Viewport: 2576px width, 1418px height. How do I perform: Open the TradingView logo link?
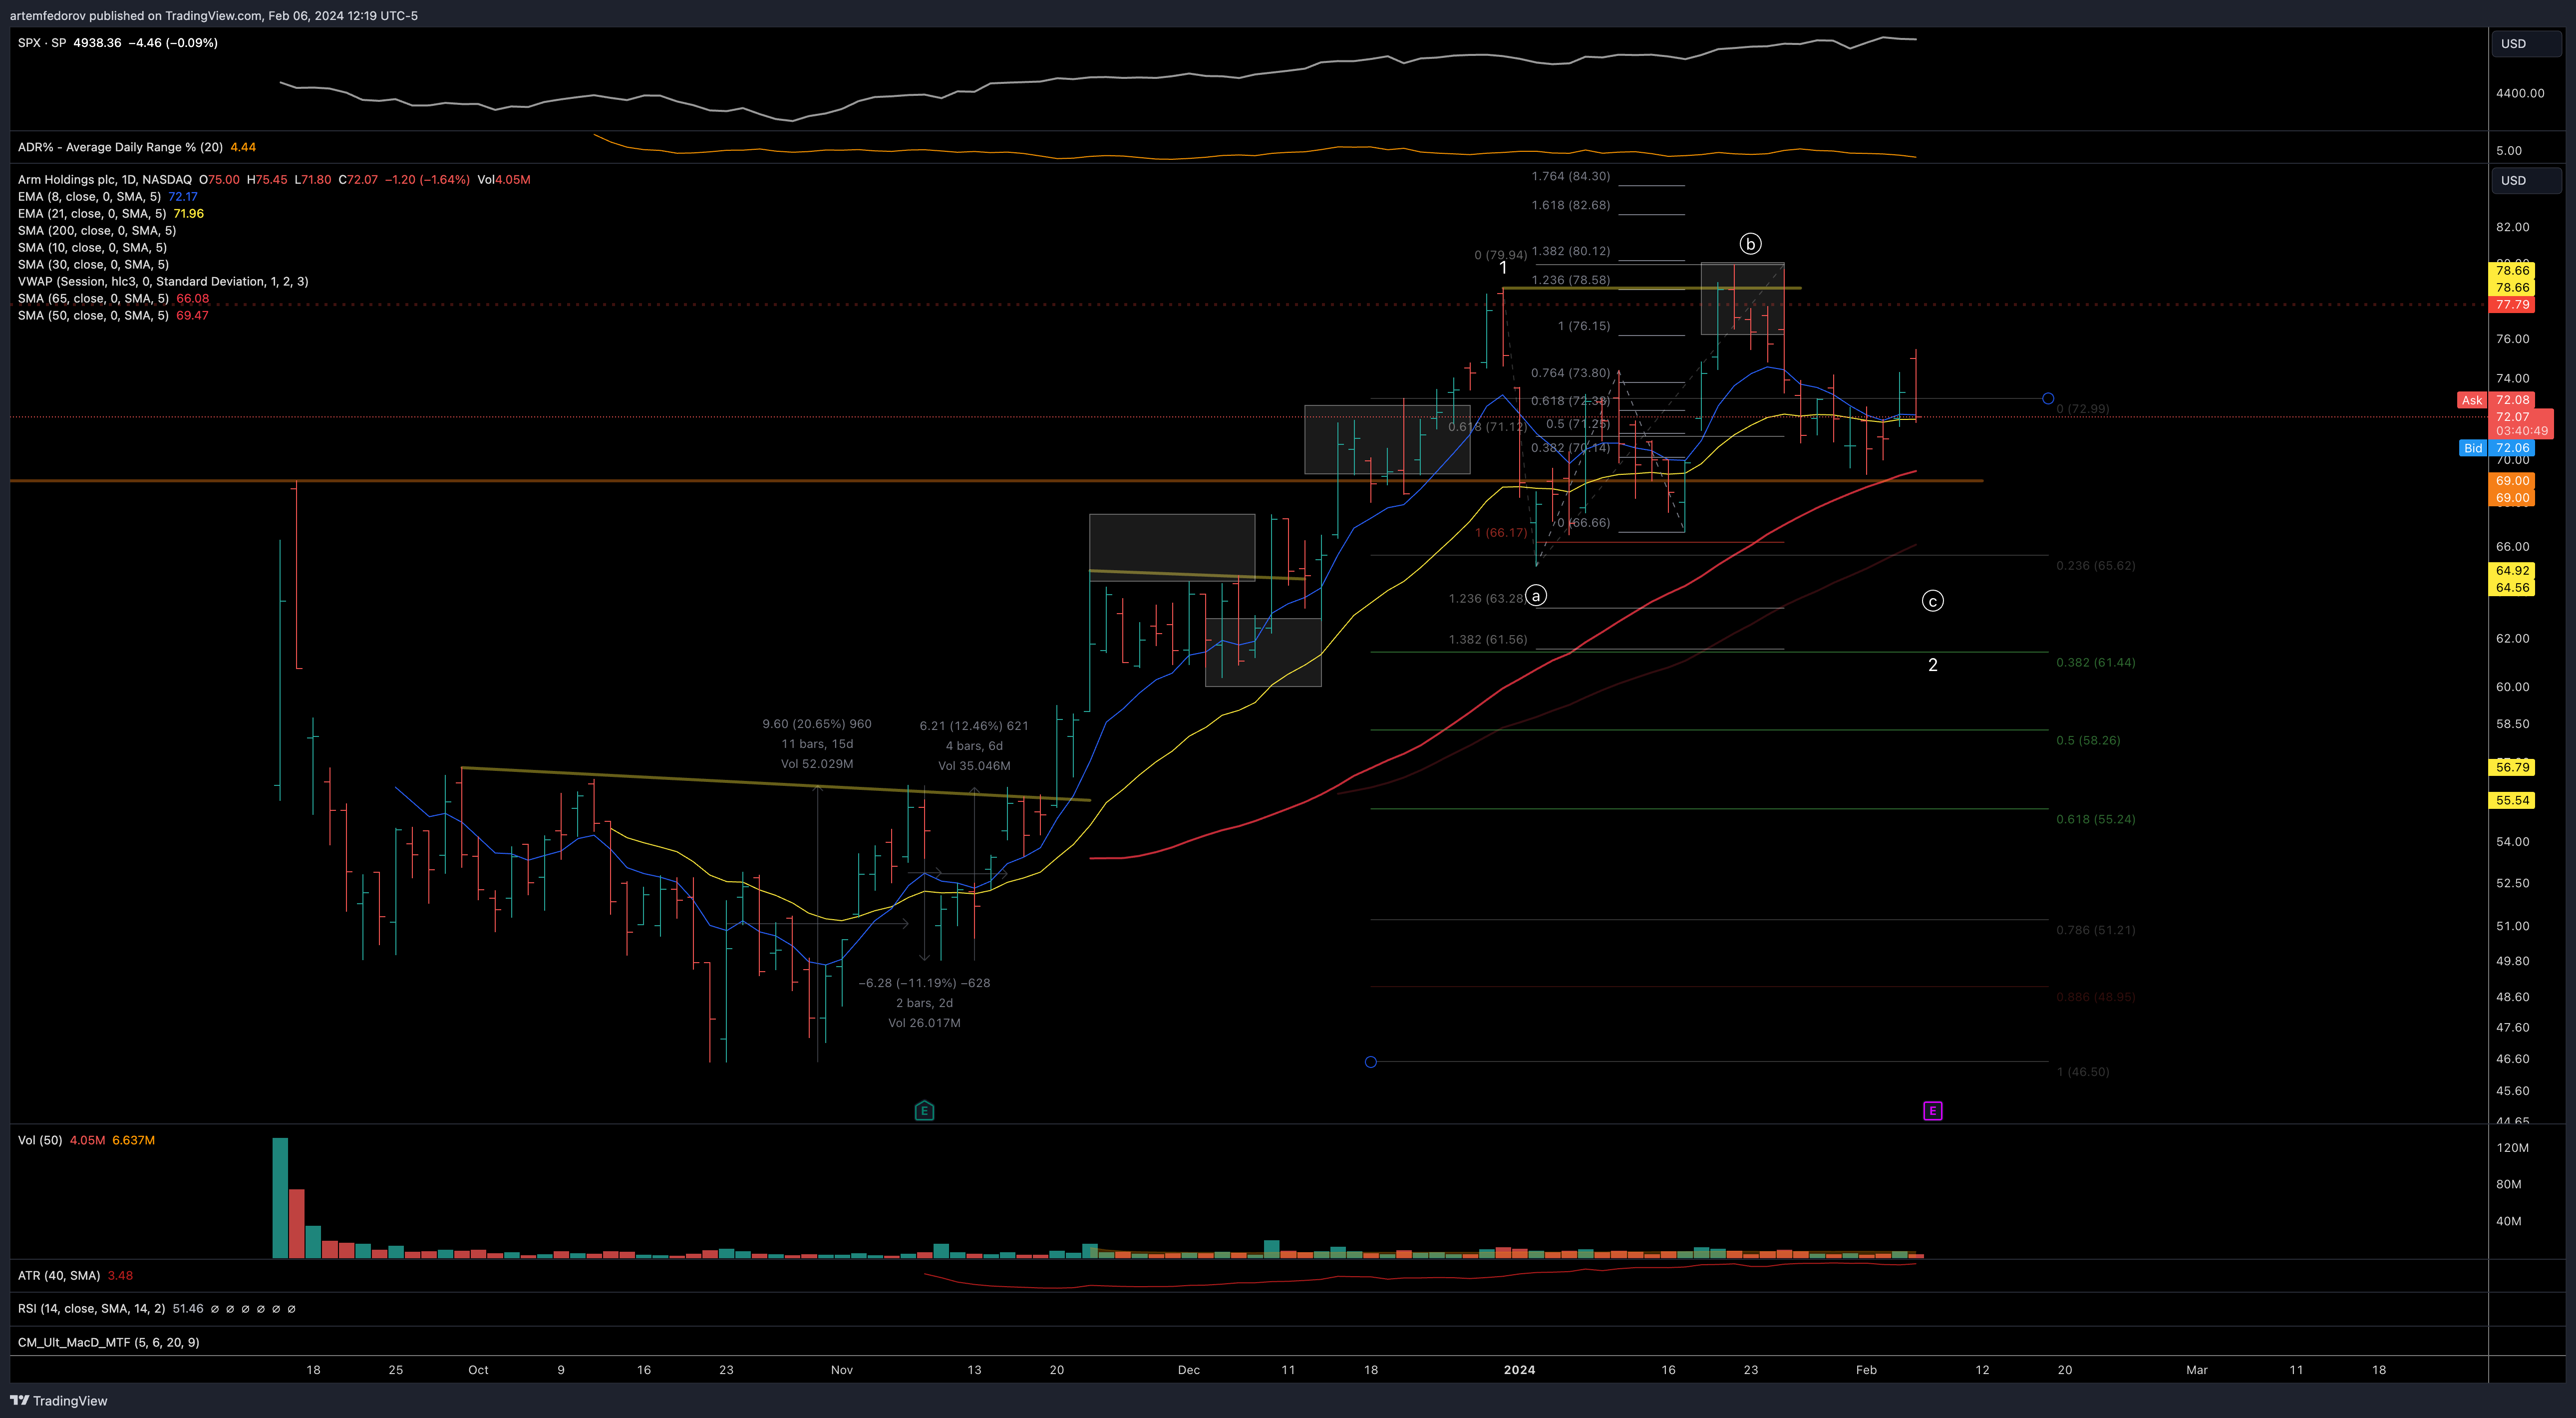(59, 1400)
